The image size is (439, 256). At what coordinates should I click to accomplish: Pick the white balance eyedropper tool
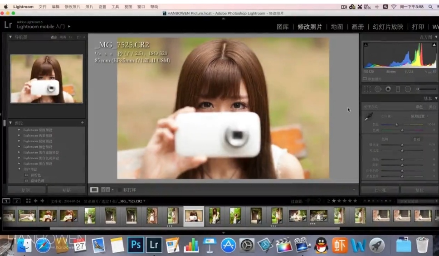369,117
